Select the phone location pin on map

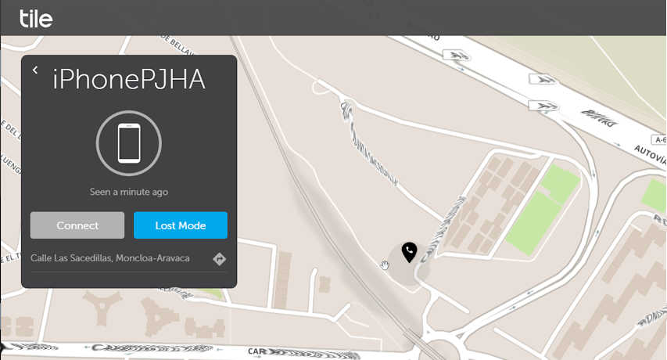tap(409, 252)
